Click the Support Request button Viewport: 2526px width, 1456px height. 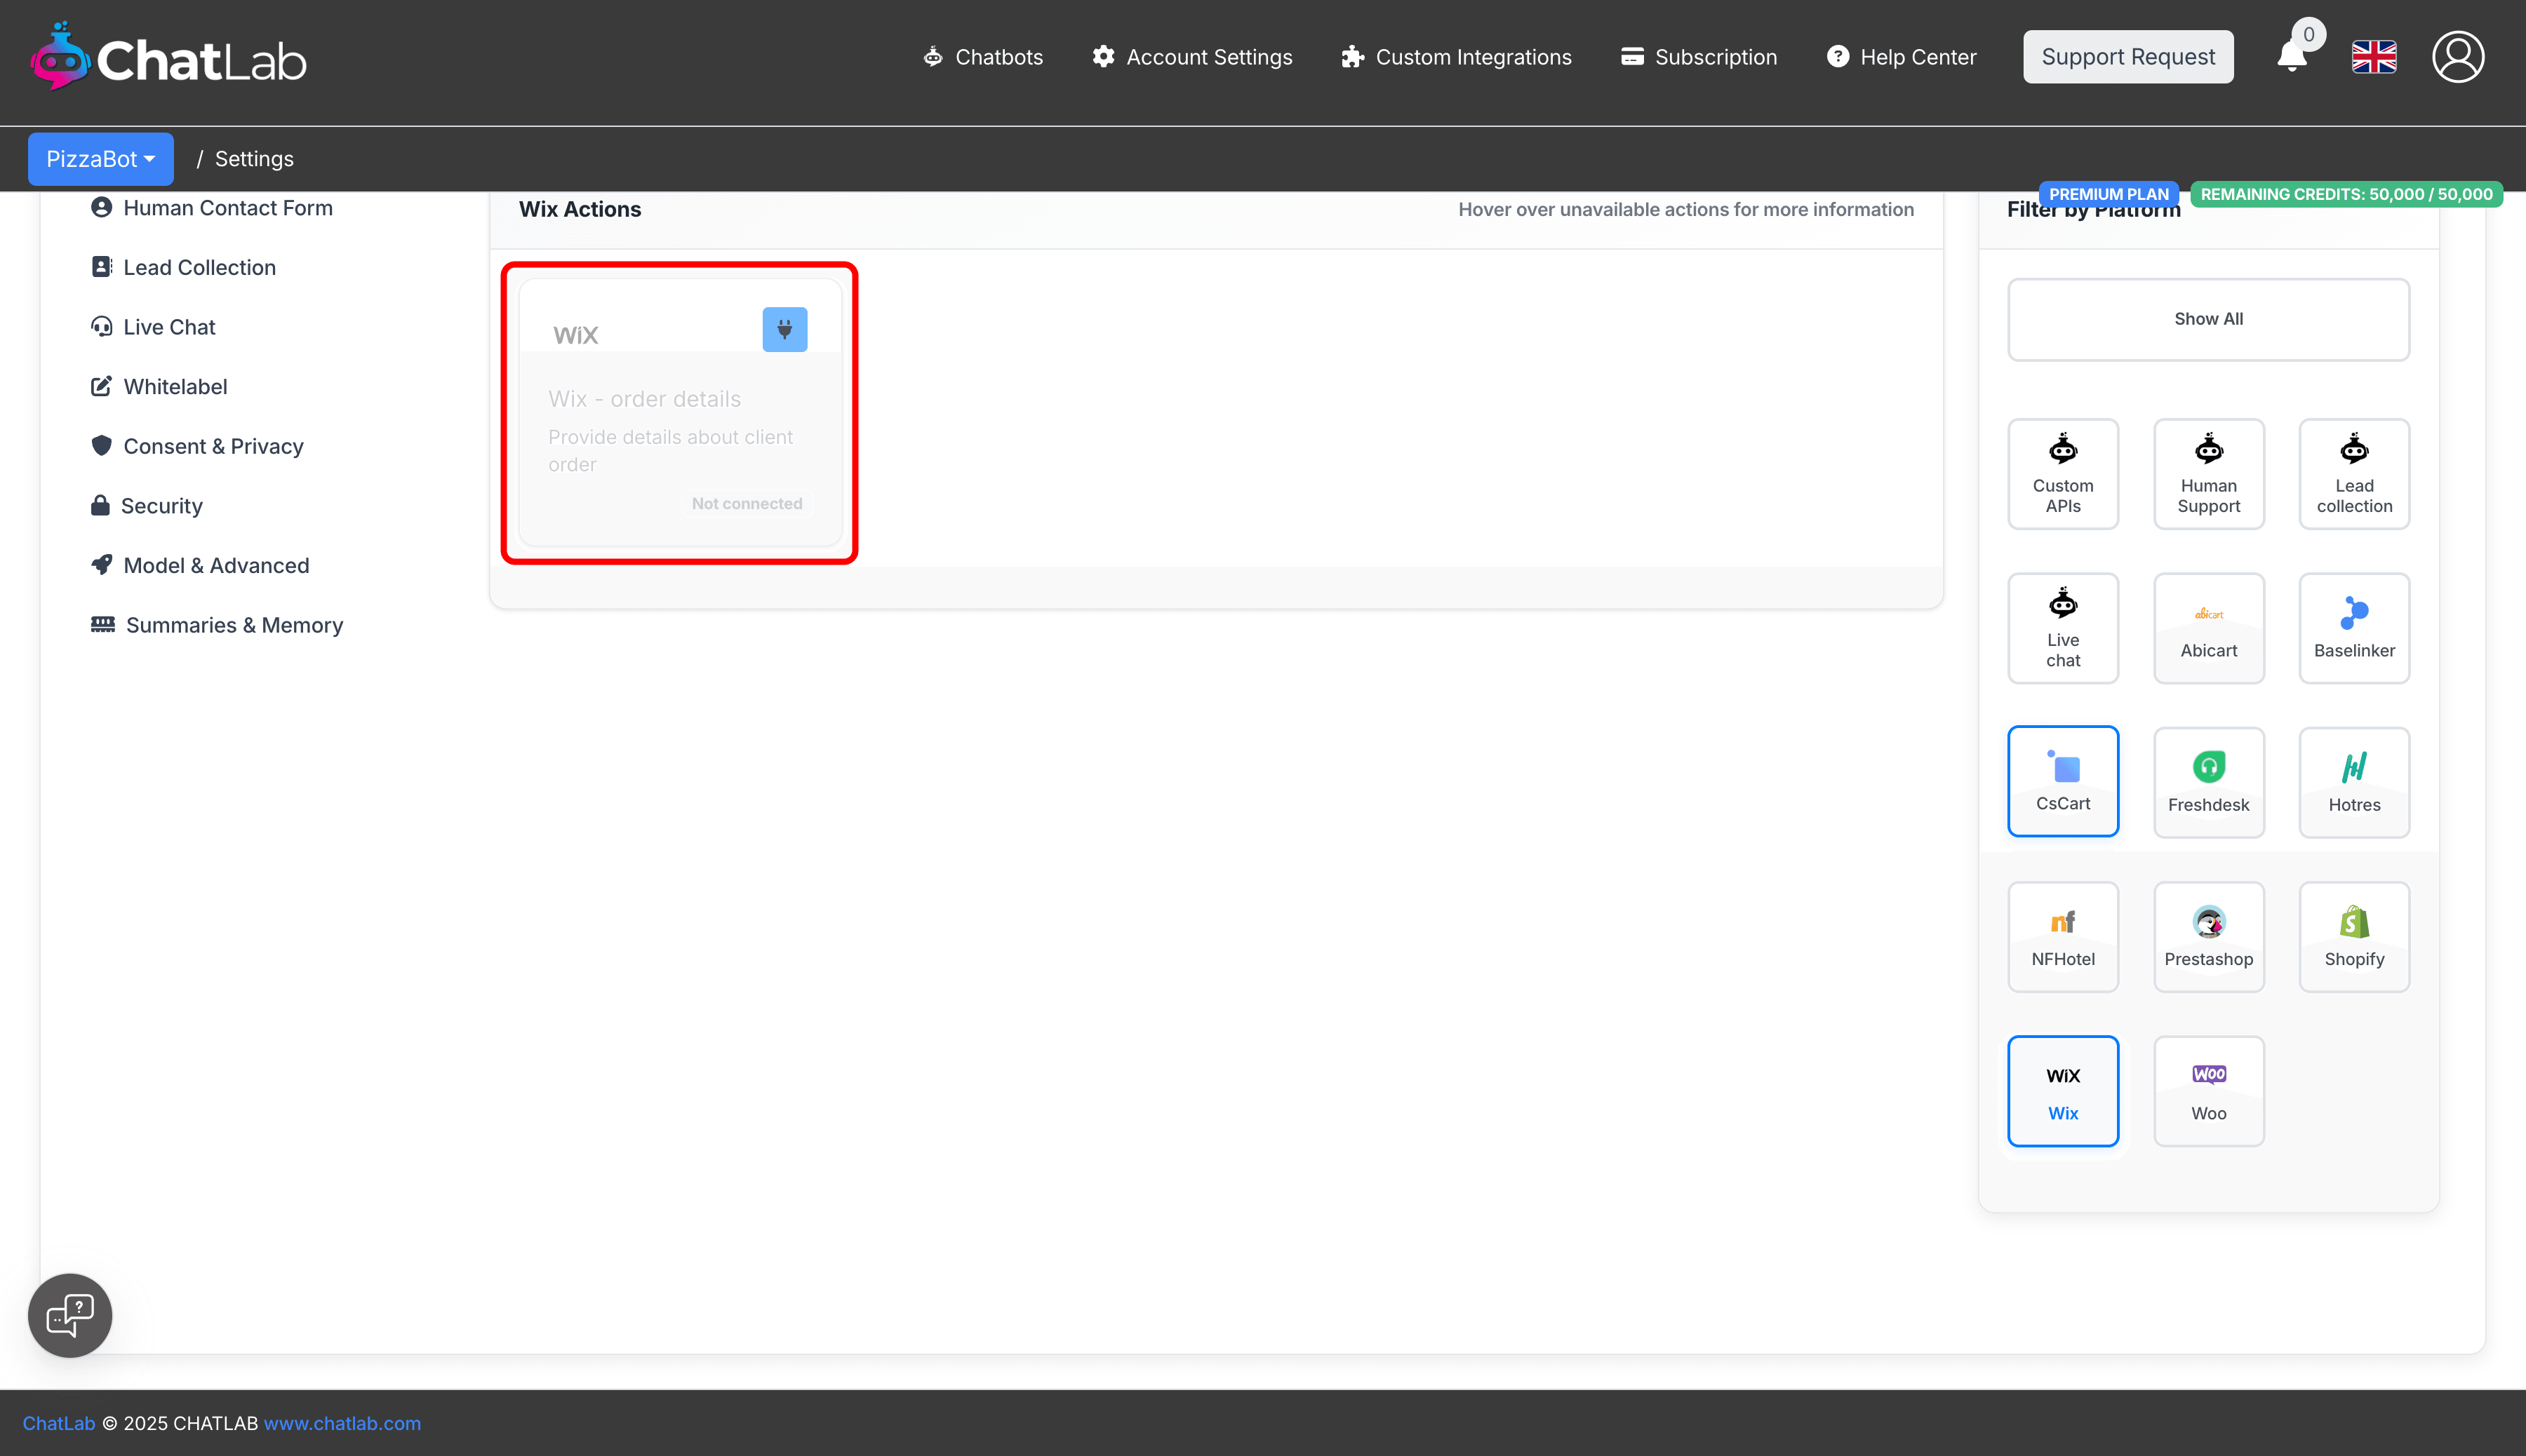pos(2127,57)
